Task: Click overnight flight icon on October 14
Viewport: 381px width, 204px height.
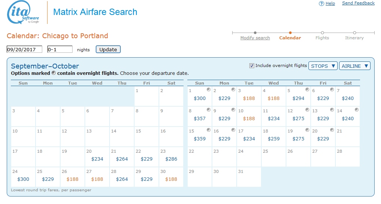Action: point(357,110)
